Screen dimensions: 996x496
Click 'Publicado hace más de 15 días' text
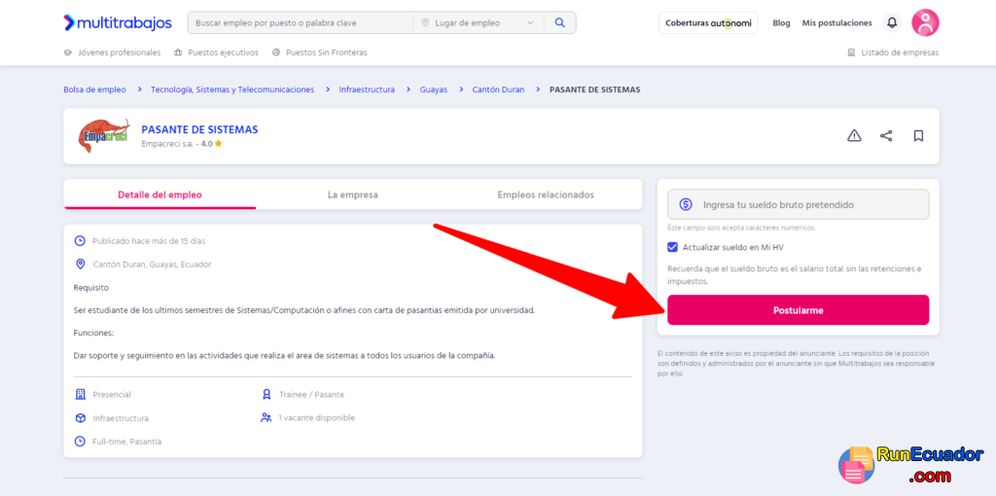149,241
